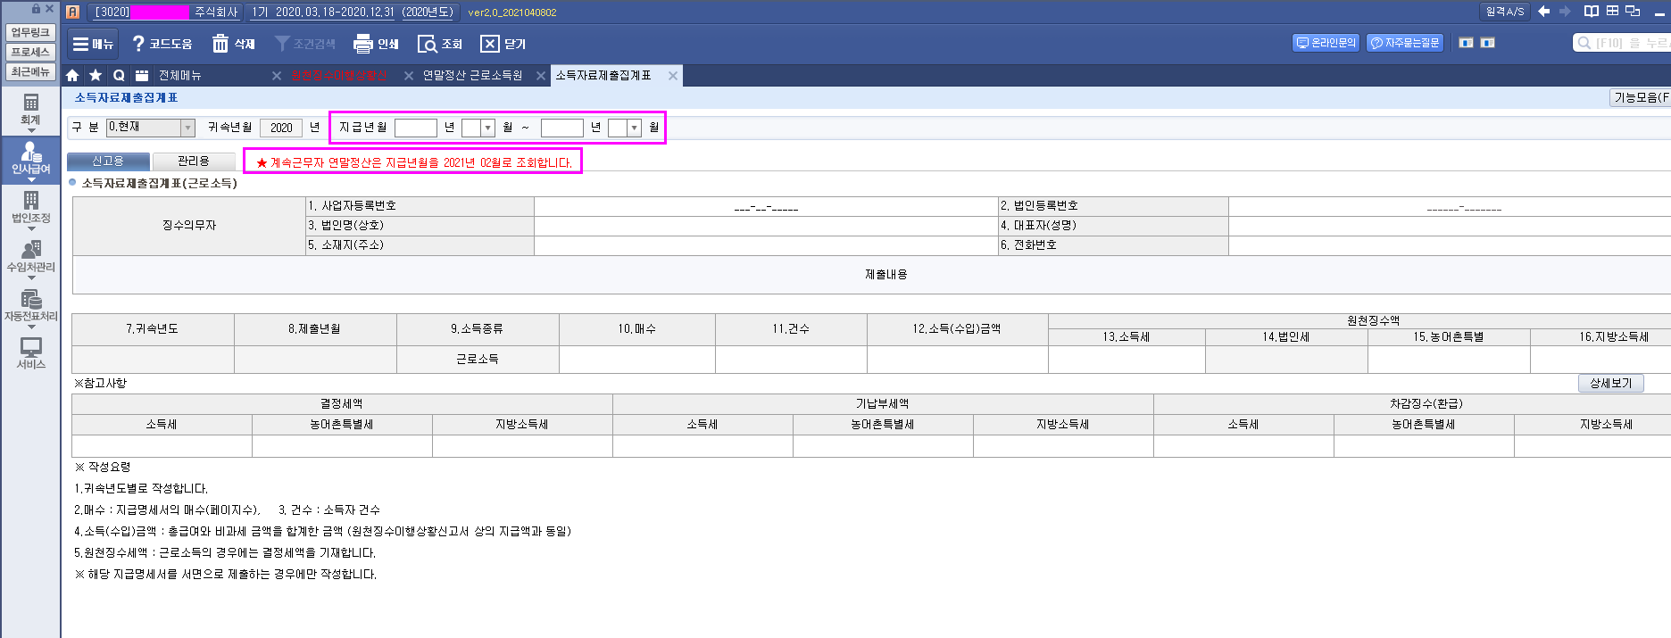Click the 업무링크 button
The image size is (1671, 638).
pyautogui.click(x=30, y=32)
